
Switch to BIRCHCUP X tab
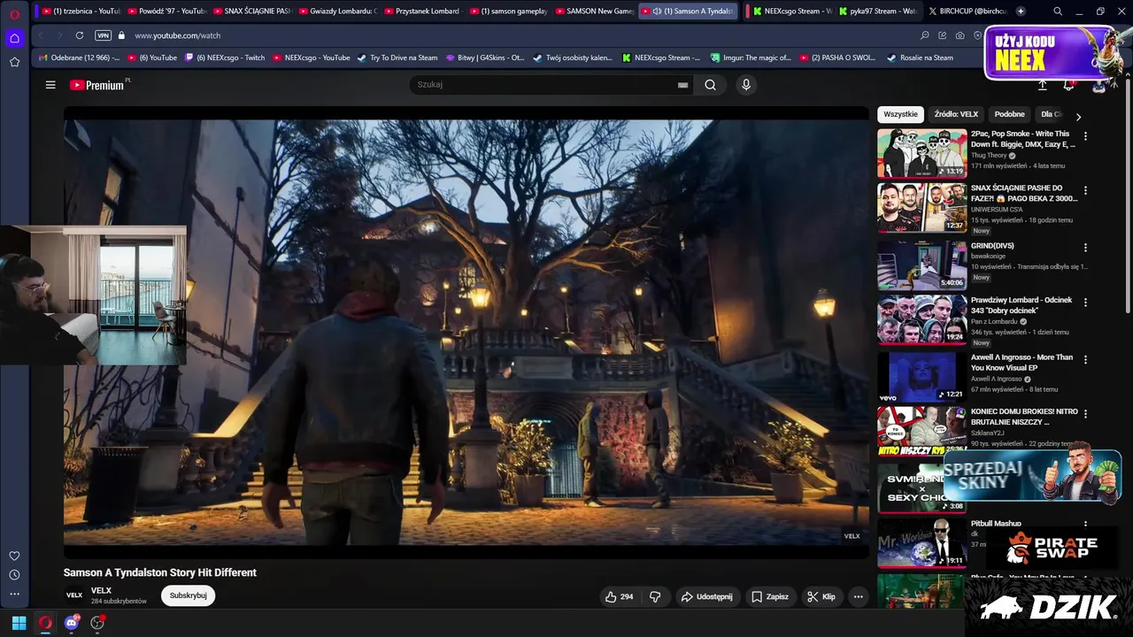point(968,12)
